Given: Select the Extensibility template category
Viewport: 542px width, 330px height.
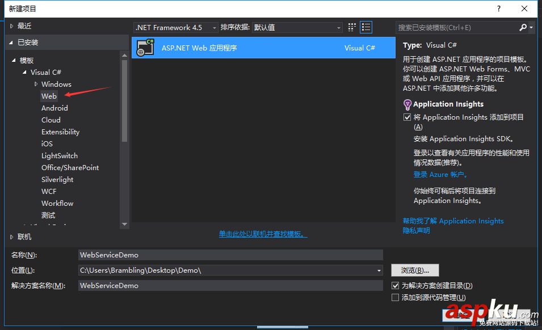Looking at the screenshot, I should pyautogui.click(x=61, y=132).
